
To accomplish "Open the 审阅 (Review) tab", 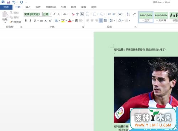I will click(x=84, y=7).
